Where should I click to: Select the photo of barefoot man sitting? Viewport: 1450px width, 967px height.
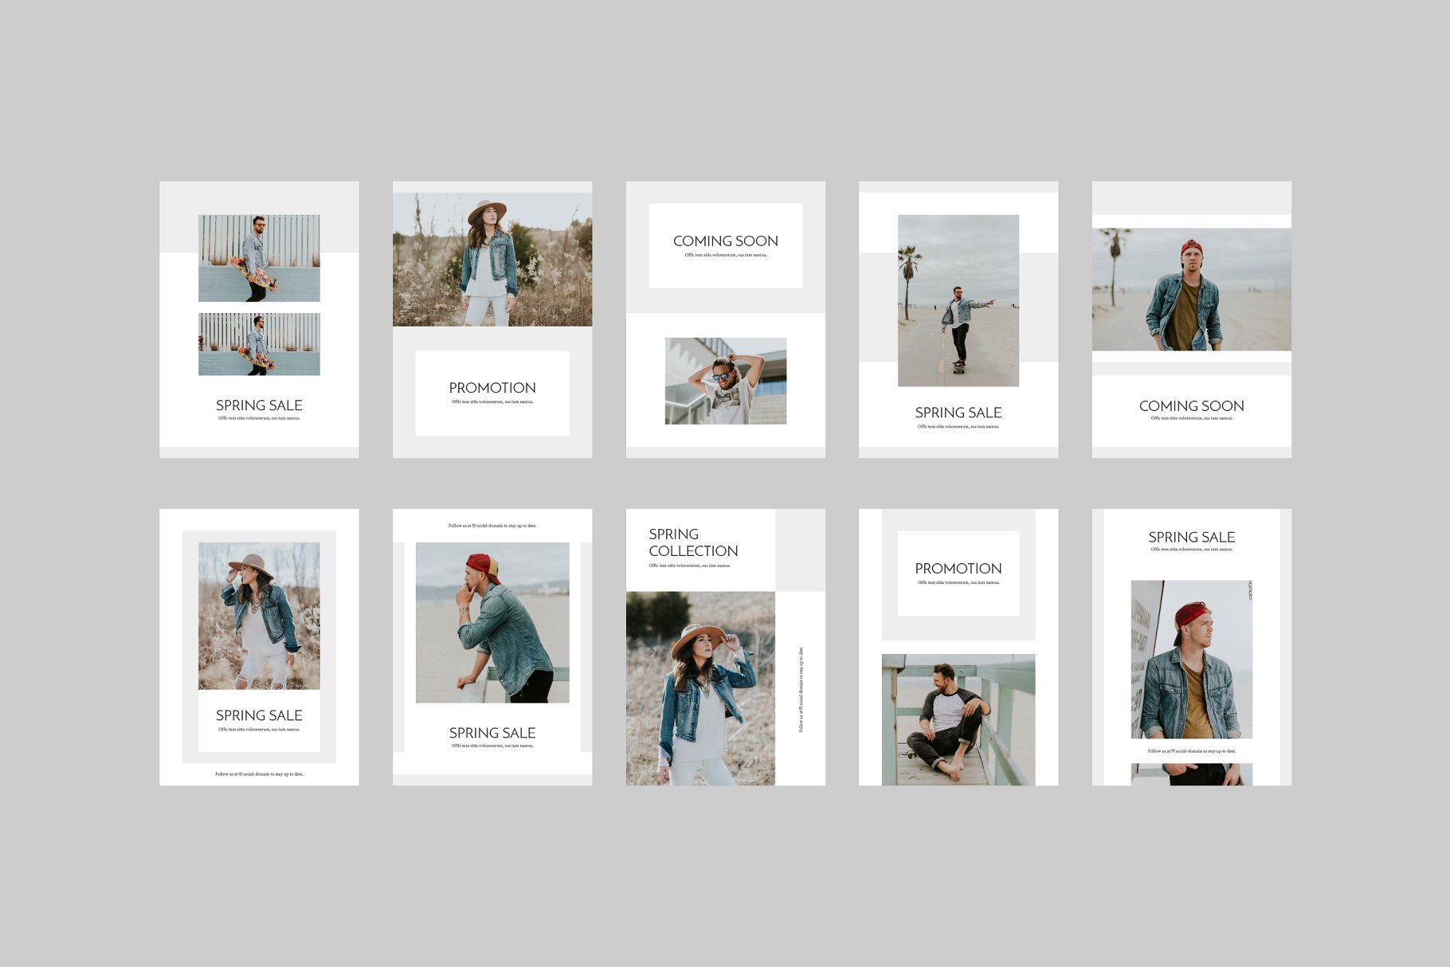point(958,719)
